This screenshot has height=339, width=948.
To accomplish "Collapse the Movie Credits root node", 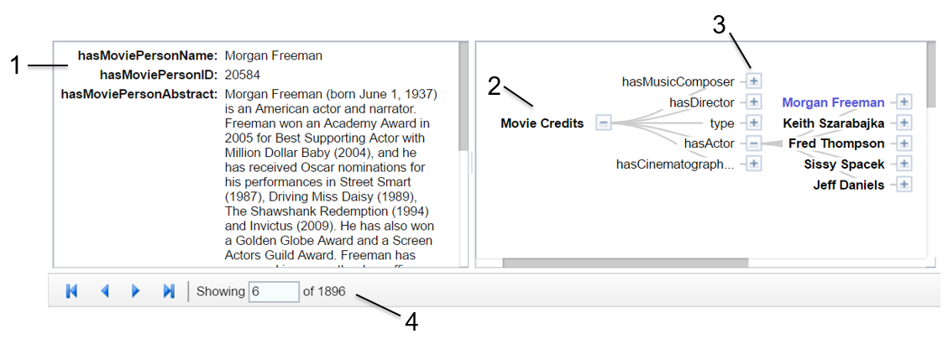I will point(603,123).
